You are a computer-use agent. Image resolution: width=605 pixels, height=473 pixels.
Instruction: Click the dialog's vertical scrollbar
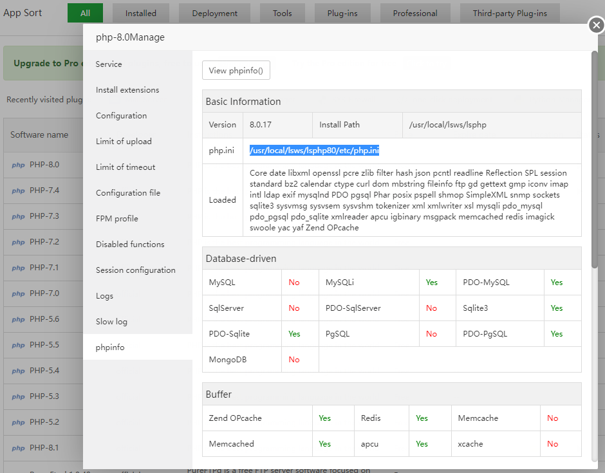tap(594, 160)
